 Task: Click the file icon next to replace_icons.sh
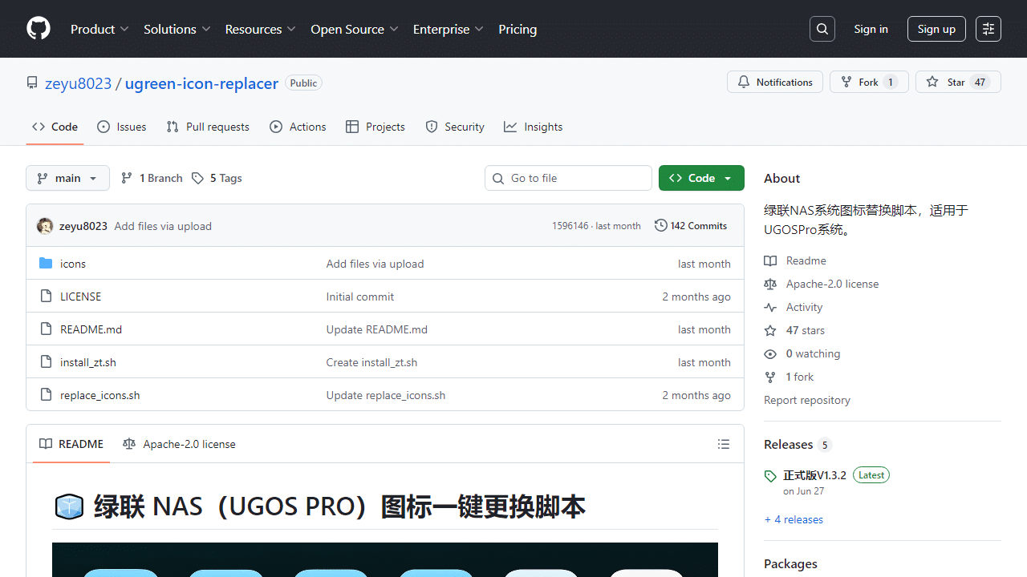pos(46,395)
